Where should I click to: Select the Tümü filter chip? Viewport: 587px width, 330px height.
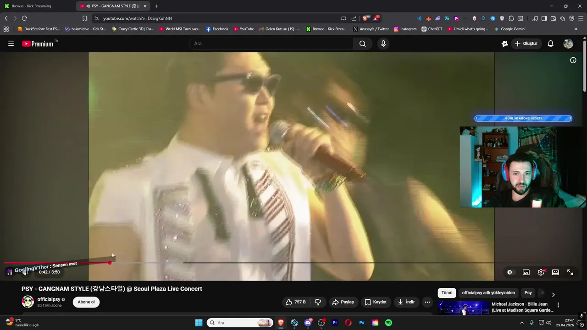(447, 293)
